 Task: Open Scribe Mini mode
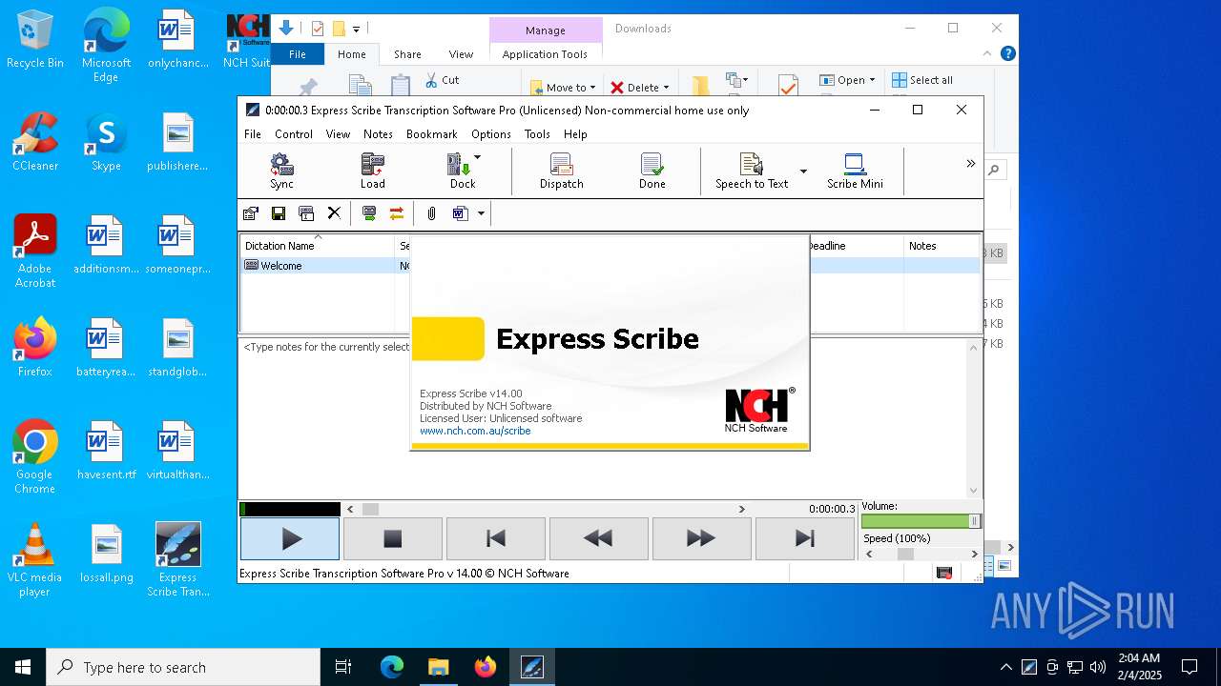[855, 171]
